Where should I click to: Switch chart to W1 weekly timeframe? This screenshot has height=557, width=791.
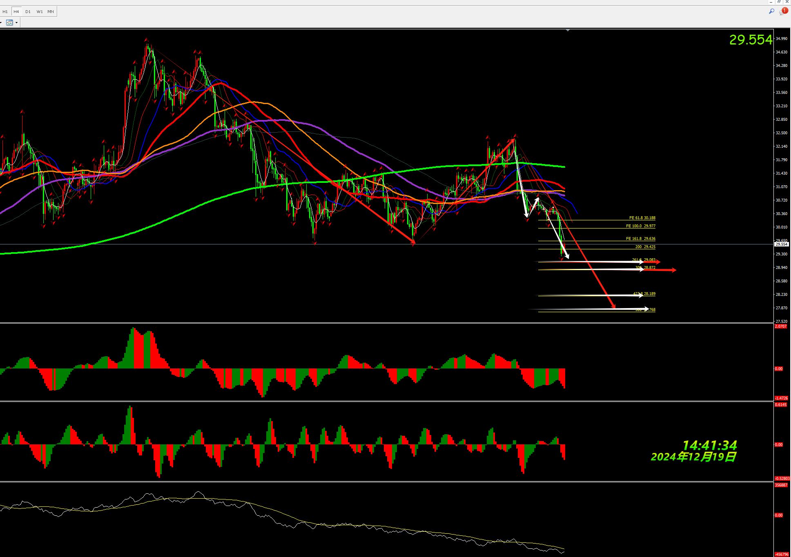[40, 11]
